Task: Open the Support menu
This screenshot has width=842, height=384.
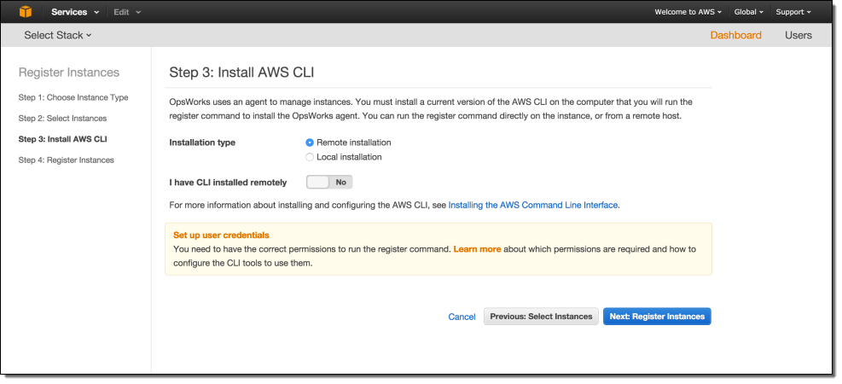Action: (793, 12)
